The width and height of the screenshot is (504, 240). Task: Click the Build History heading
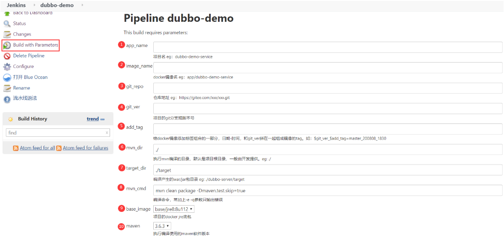32,119
